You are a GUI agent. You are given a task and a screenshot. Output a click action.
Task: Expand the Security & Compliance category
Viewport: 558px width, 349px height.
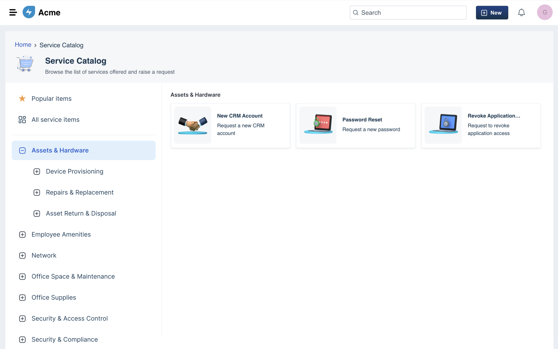tap(22, 339)
